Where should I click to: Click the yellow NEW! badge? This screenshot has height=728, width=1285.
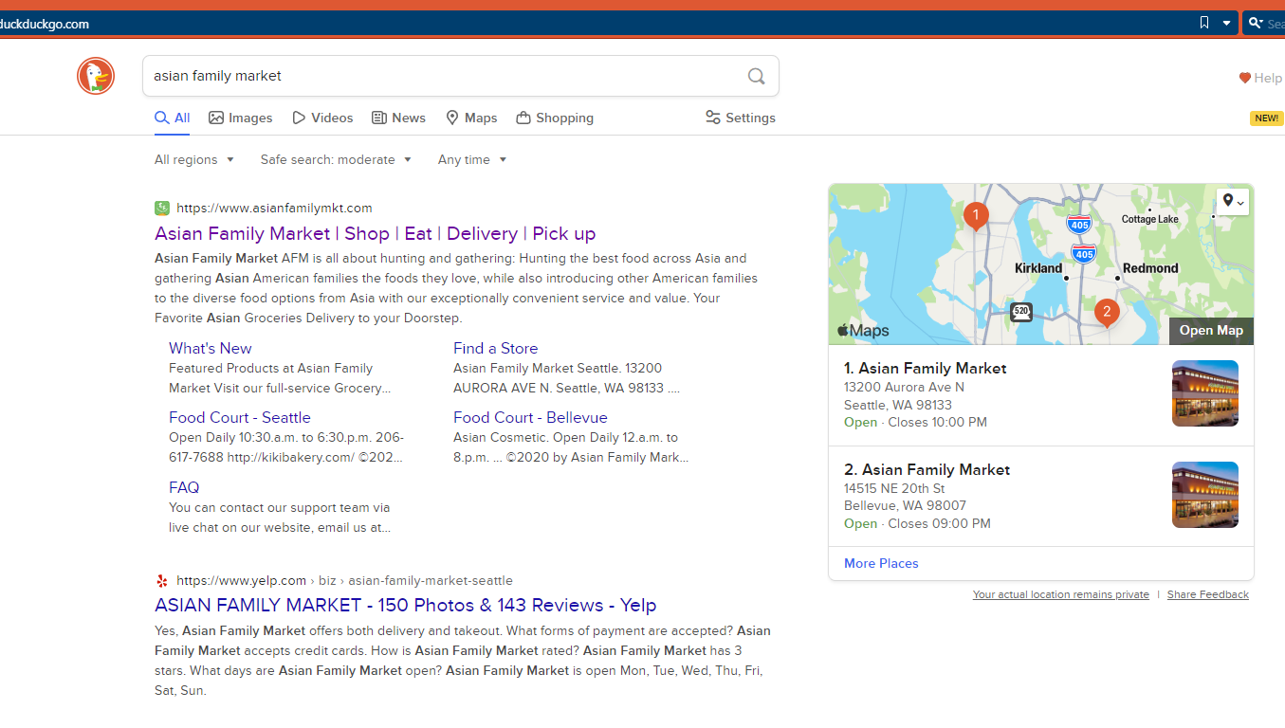pos(1266,118)
